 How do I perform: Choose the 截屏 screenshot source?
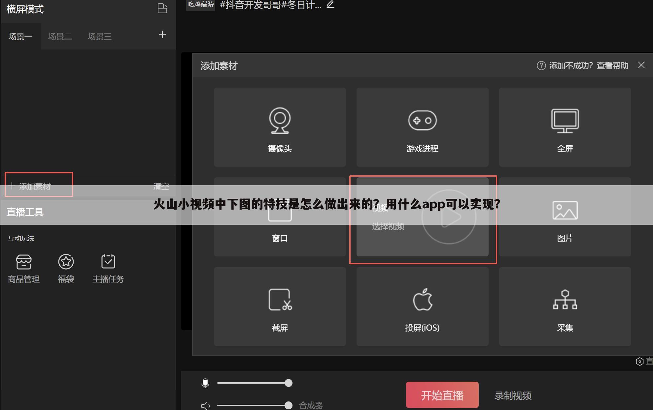[280, 306]
